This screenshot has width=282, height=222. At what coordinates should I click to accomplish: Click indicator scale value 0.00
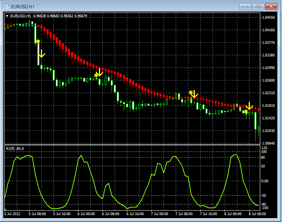point(264,181)
